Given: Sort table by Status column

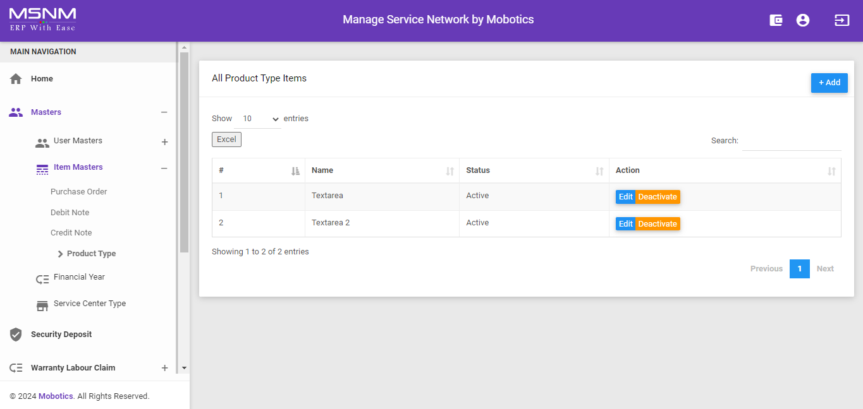Looking at the screenshot, I should (x=534, y=170).
